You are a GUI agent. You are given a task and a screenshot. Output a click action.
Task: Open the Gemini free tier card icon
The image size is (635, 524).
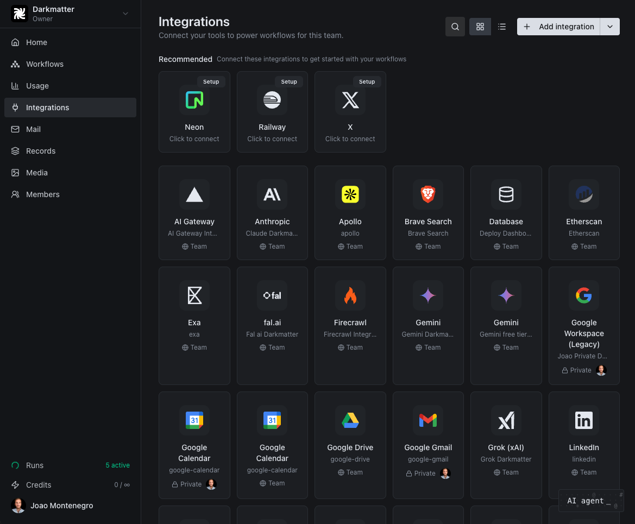[506, 295]
